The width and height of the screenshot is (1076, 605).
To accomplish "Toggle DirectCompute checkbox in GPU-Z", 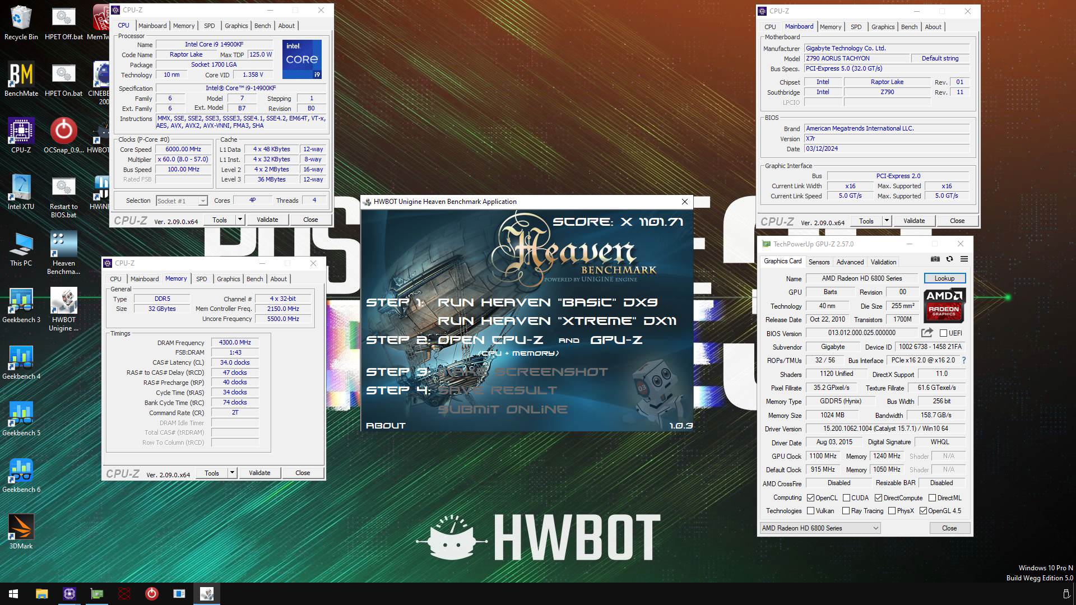I will [878, 497].
